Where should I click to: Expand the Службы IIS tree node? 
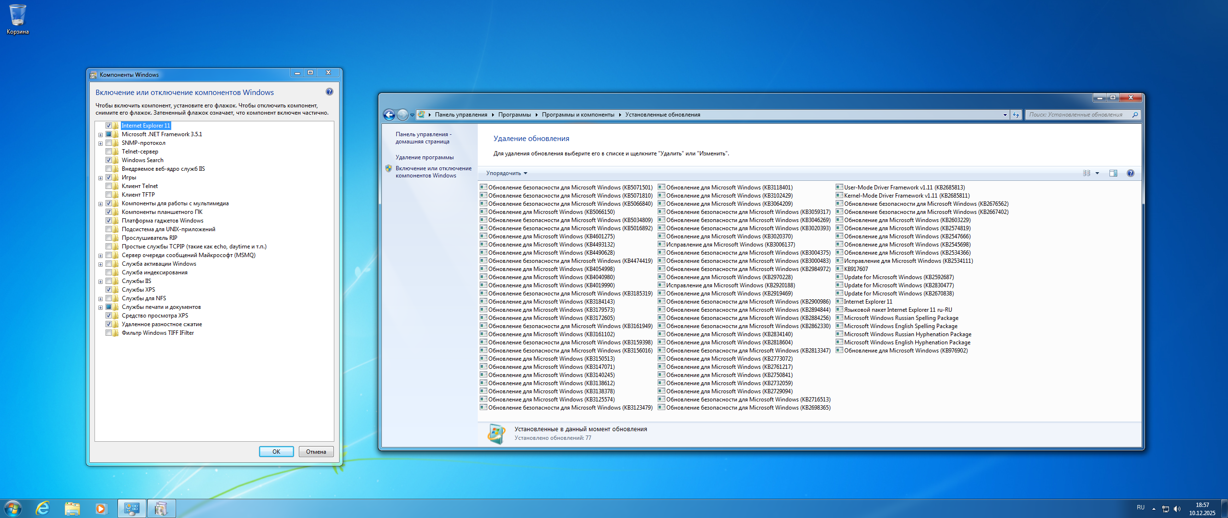point(100,282)
